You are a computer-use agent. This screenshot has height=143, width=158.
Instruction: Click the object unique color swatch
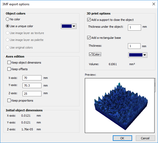click(x=67, y=26)
